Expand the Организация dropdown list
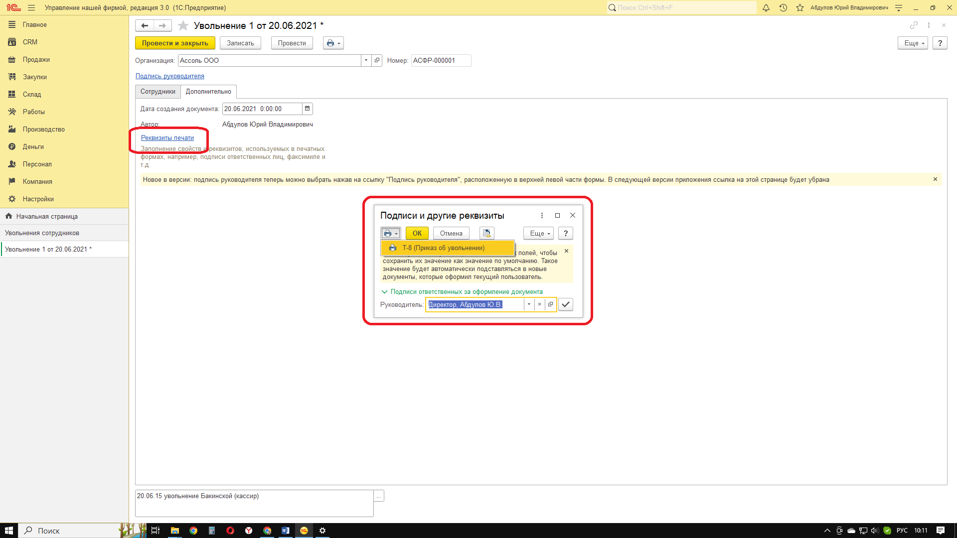957x538 pixels. (366, 60)
